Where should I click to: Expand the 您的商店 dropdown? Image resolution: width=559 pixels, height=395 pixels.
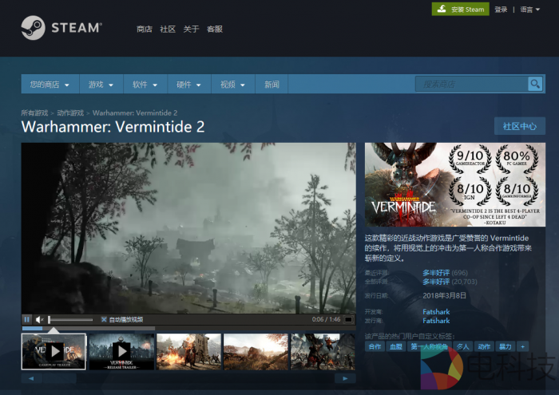(x=50, y=85)
